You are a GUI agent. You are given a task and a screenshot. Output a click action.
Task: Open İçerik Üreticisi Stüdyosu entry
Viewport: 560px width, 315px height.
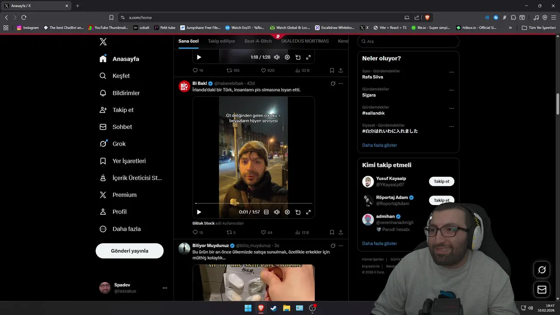[x=131, y=178]
